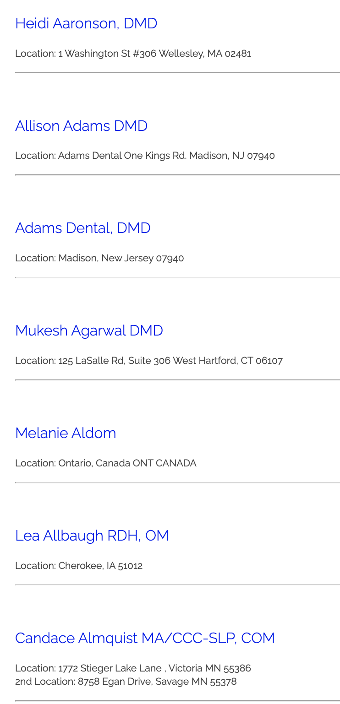
Task: Open Candace Almquist MA/CCC-SLP, COM link
Action: (145, 638)
